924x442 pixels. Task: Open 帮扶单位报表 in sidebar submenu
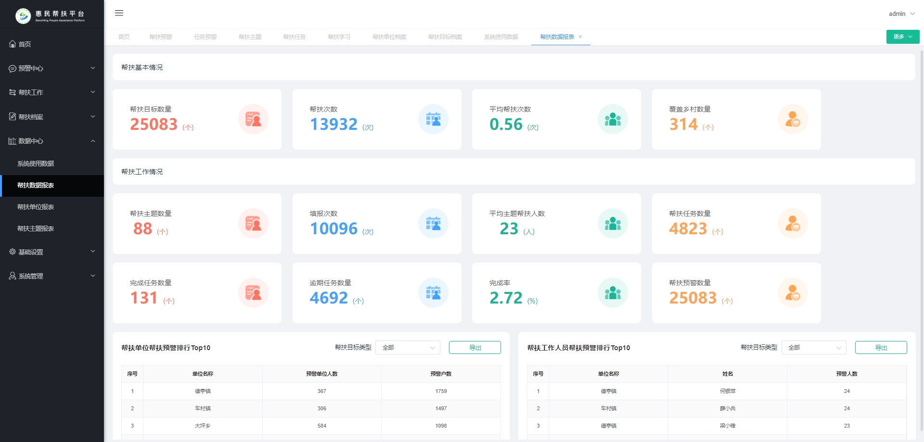coord(52,207)
